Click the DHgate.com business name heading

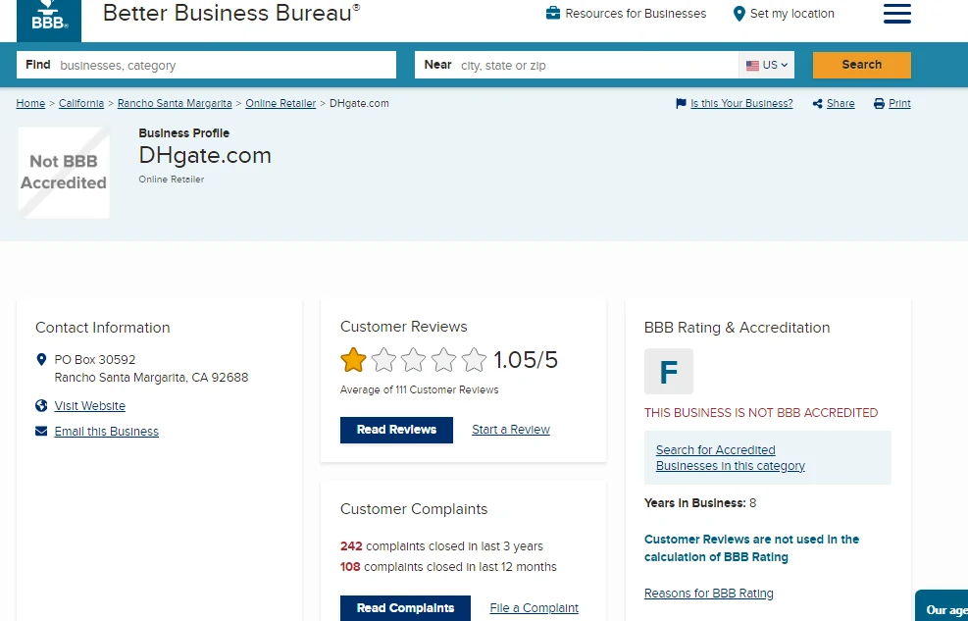click(205, 155)
